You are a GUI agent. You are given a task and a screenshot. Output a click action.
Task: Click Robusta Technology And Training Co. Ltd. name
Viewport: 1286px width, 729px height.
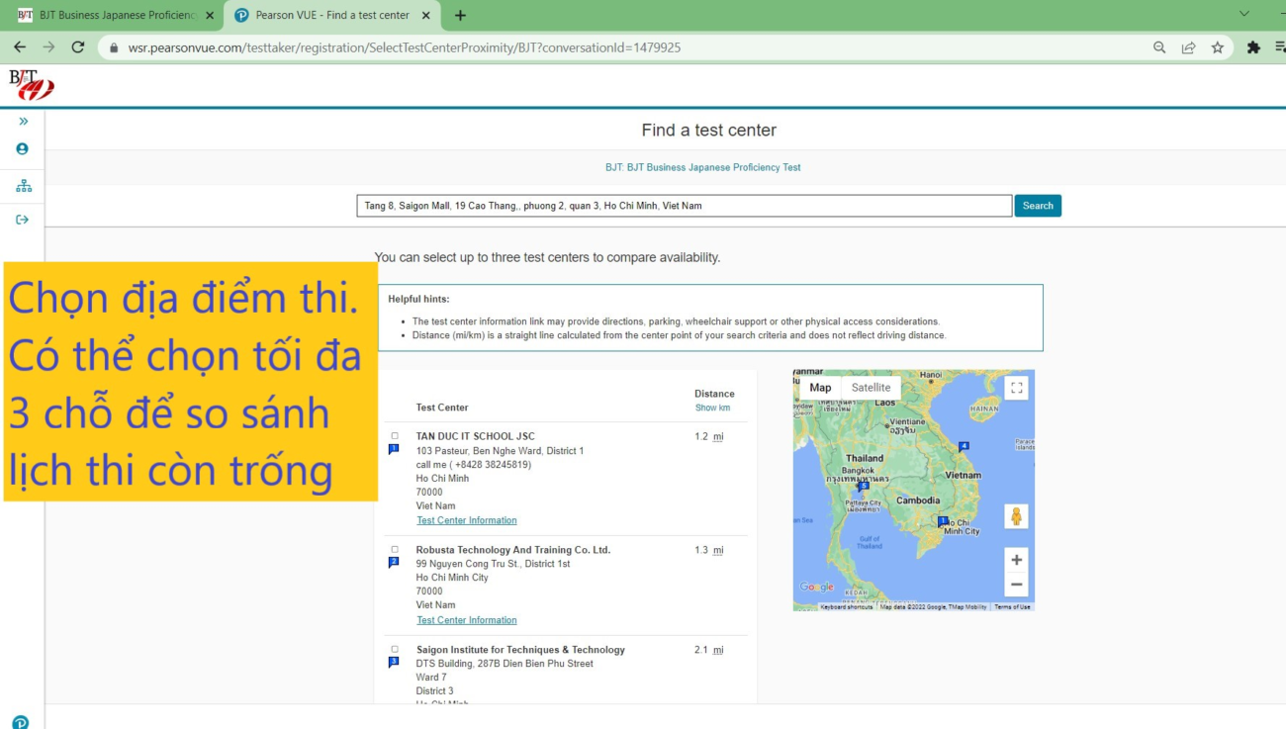(x=513, y=550)
